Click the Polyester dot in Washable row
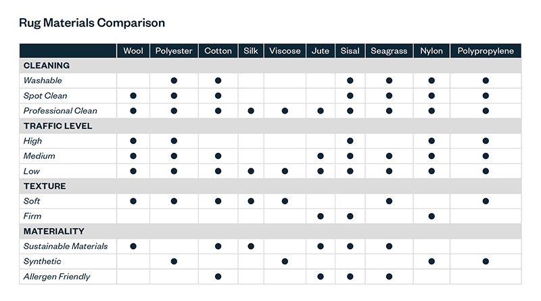 pos(174,81)
